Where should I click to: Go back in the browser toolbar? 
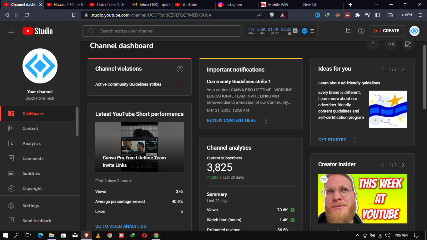click(7, 15)
